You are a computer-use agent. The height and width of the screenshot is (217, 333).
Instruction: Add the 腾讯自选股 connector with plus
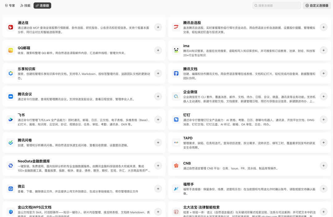click(x=323, y=27)
